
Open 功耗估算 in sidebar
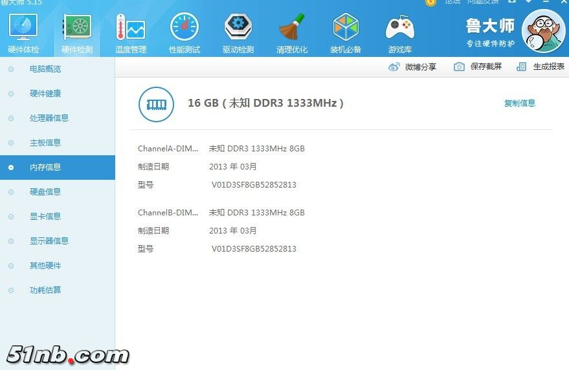(x=58, y=290)
